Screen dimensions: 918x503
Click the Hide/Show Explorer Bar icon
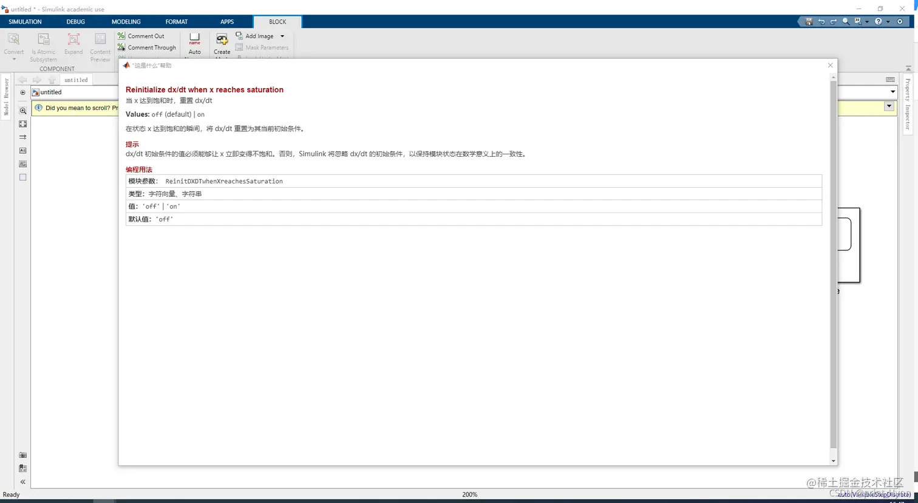click(22, 93)
